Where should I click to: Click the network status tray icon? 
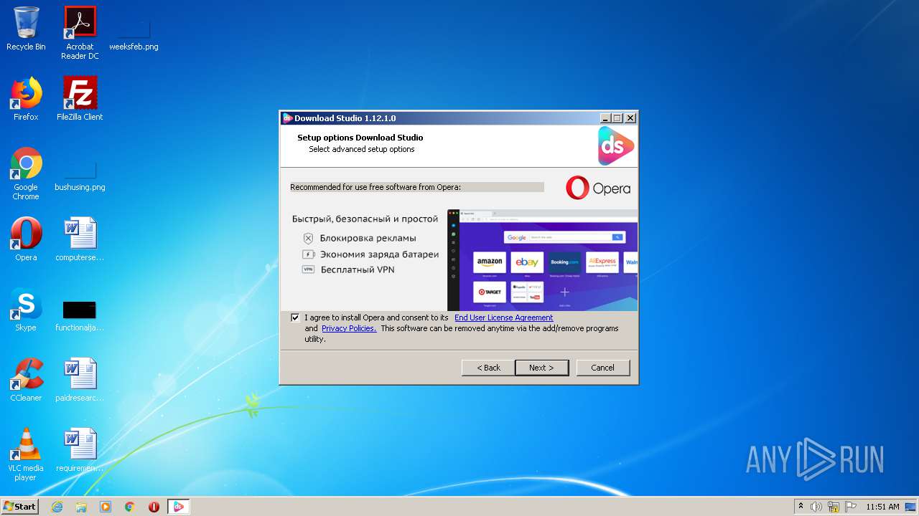[x=834, y=507]
